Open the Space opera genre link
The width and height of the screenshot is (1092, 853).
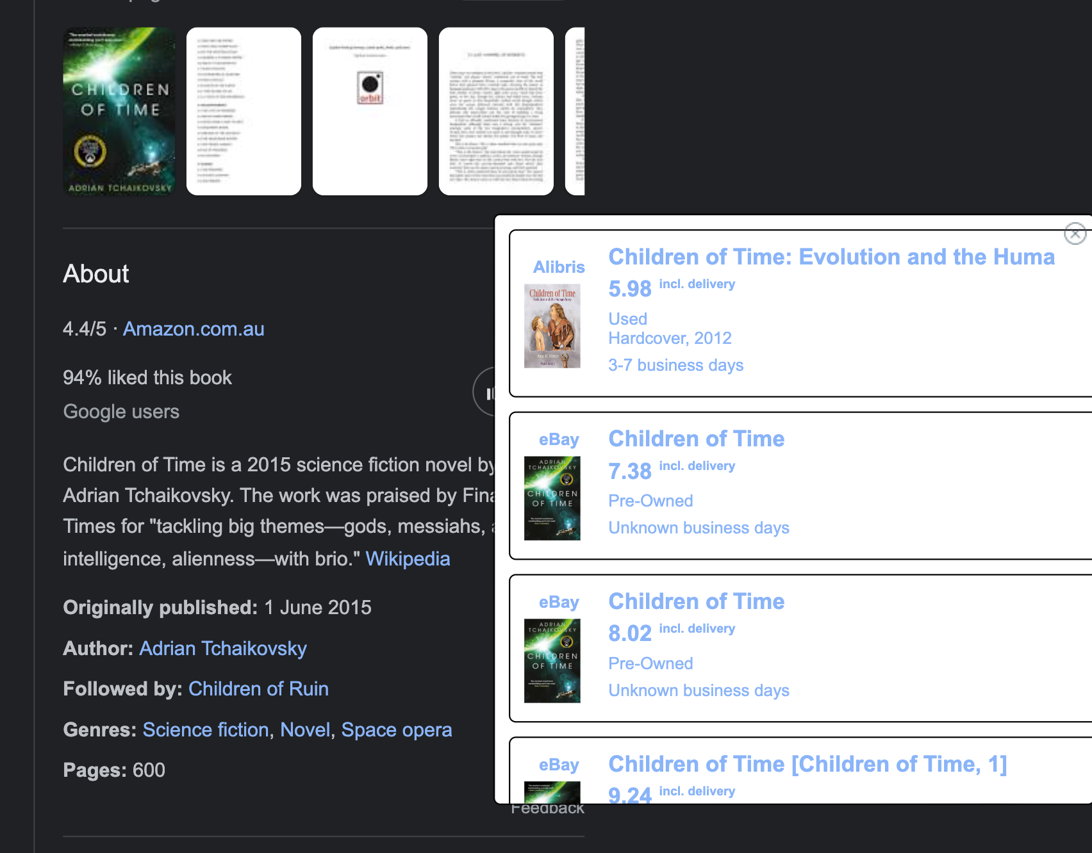(397, 729)
